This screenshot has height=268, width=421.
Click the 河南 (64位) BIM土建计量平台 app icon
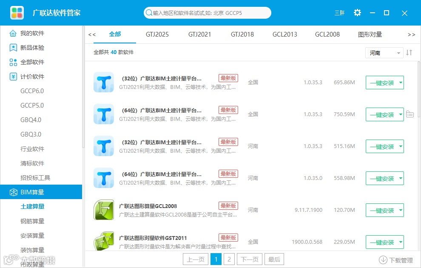[x=104, y=178]
